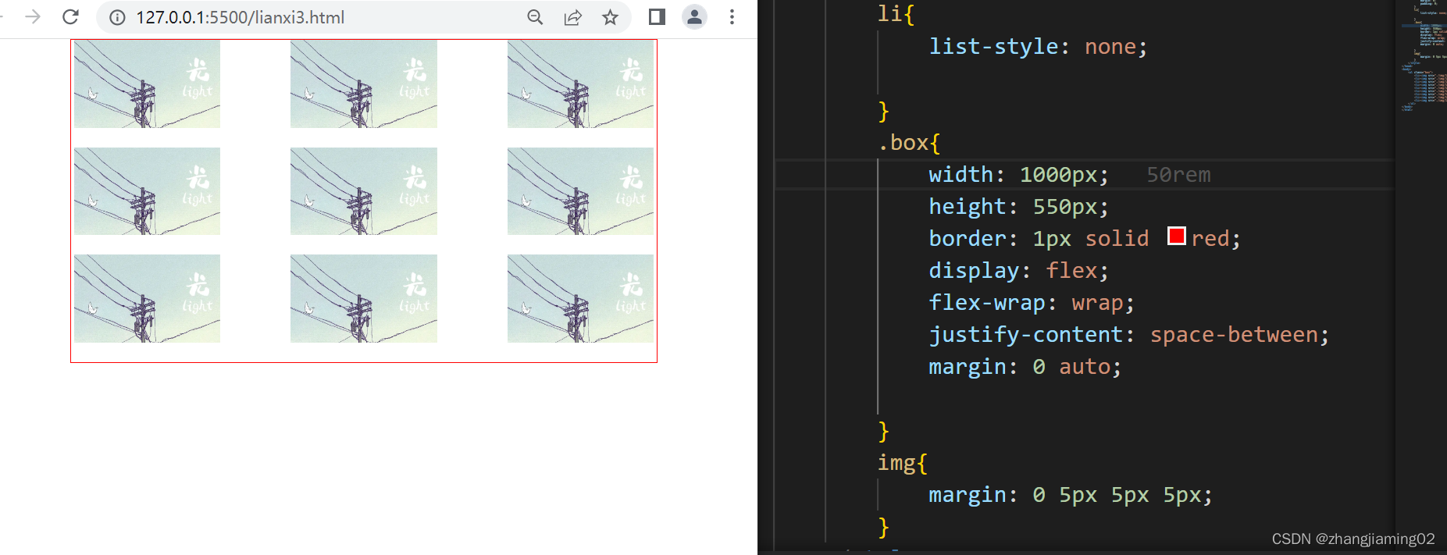Bookmark this page with the star
The image size is (1447, 555).
[610, 17]
